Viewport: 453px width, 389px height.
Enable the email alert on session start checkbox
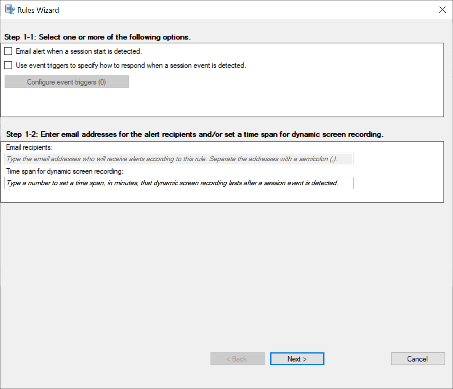8,52
